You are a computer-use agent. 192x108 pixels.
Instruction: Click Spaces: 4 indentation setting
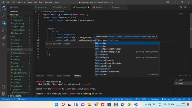[129, 99]
